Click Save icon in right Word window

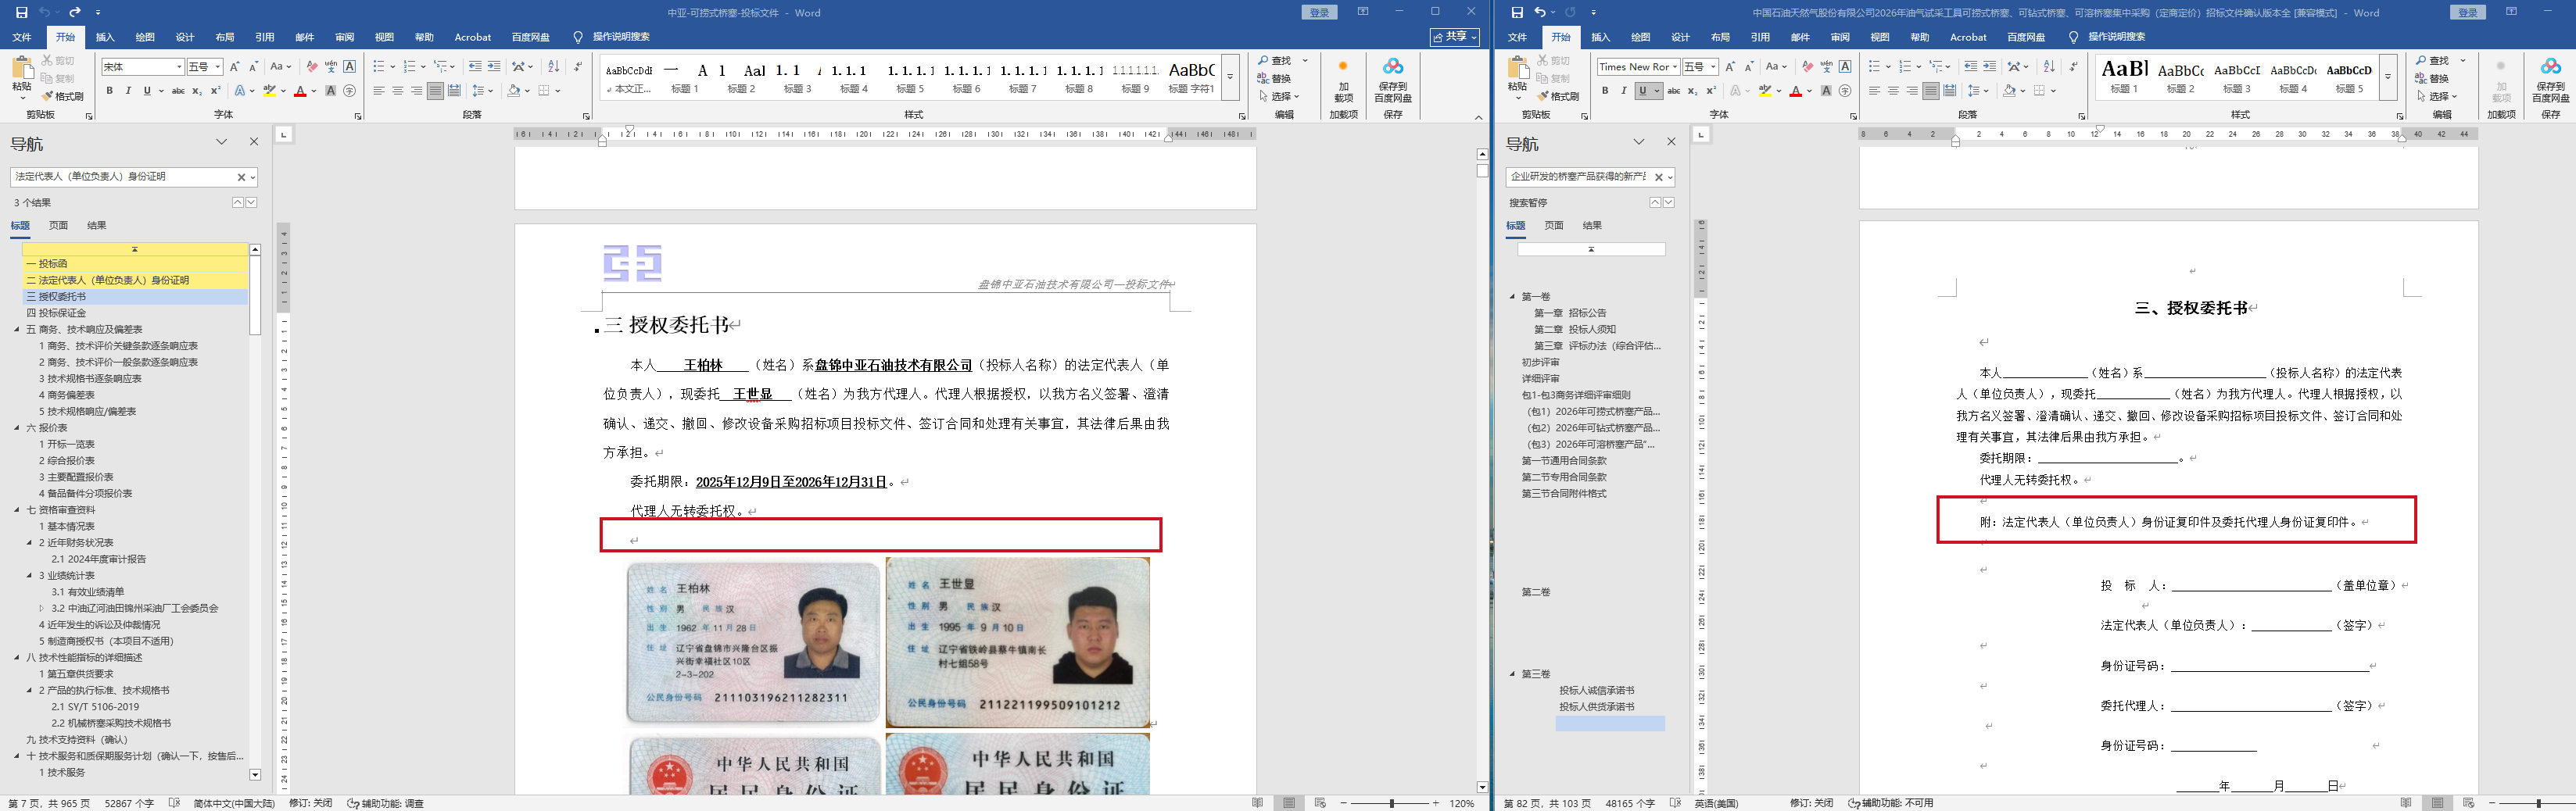pyautogui.click(x=1517, y=12)
